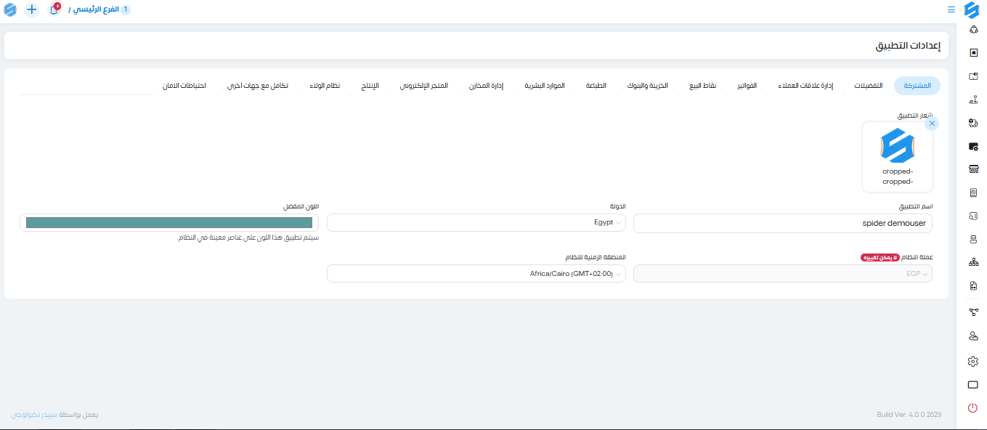Open the سبيدر تكنولوجى footer link
987x430 pixels.
[34, 415]
